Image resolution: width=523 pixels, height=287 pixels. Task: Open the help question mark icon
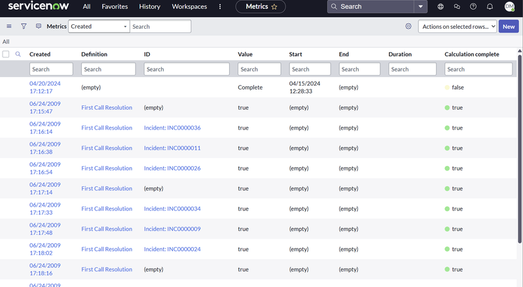pyautogui.click(x=473, y=7)
